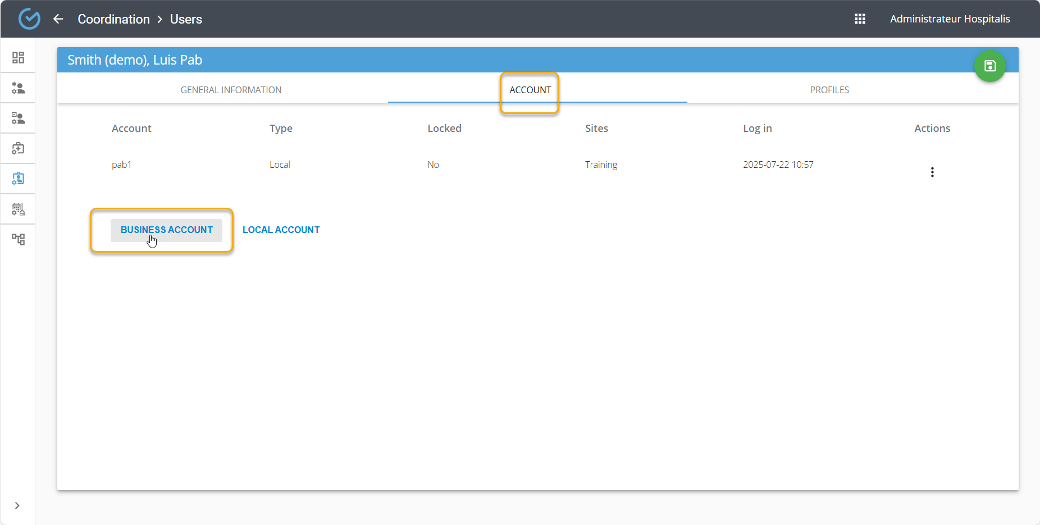Click the app logo in top bar
Image resolution: width=1040 pixels, height=525 pixels.
click(x=29, y=19)
